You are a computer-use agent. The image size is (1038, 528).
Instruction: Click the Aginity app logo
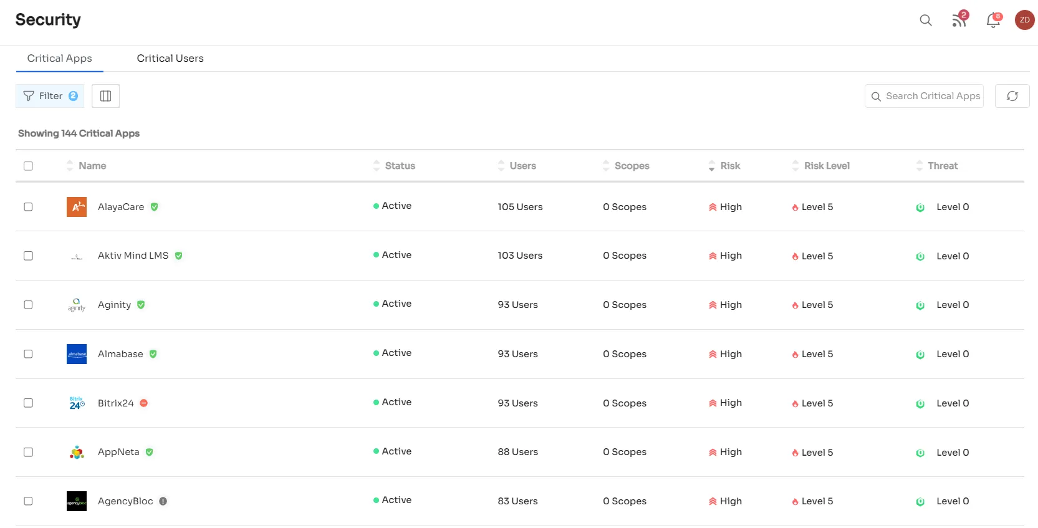[77, 305]
